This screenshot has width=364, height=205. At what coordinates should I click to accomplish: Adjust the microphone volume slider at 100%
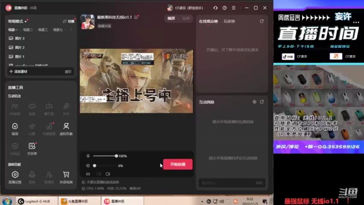[x=105, y=156]
